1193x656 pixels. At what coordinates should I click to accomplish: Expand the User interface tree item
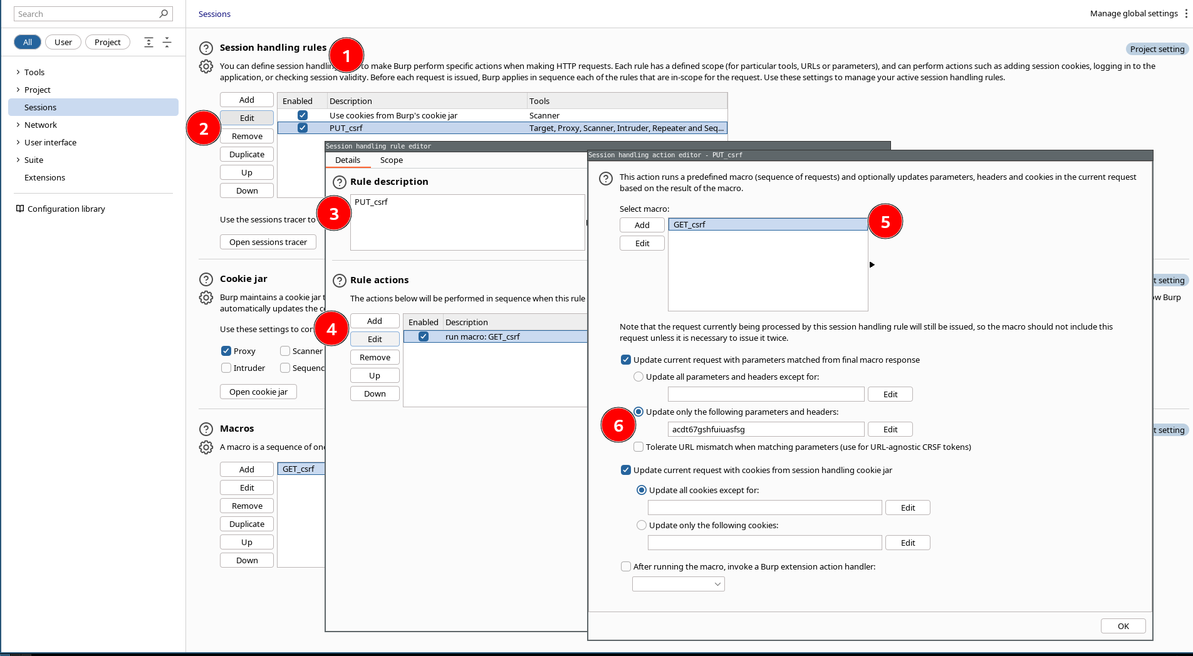tap(18, 142)
